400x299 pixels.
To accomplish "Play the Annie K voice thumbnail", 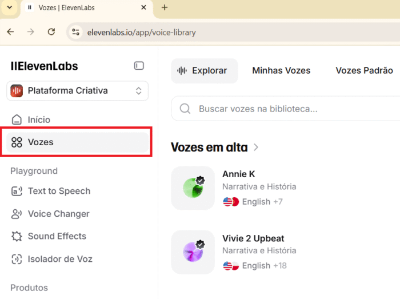I will 193,188.
